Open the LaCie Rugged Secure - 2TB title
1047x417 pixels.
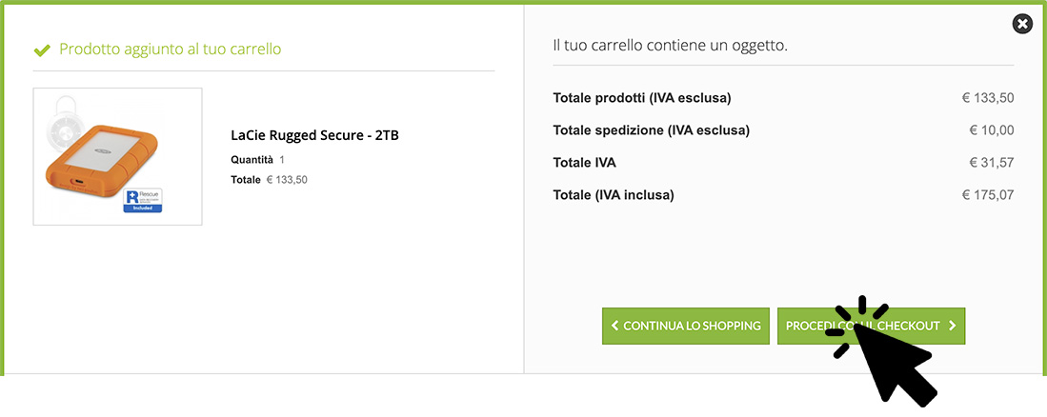[x=315, y=135]
